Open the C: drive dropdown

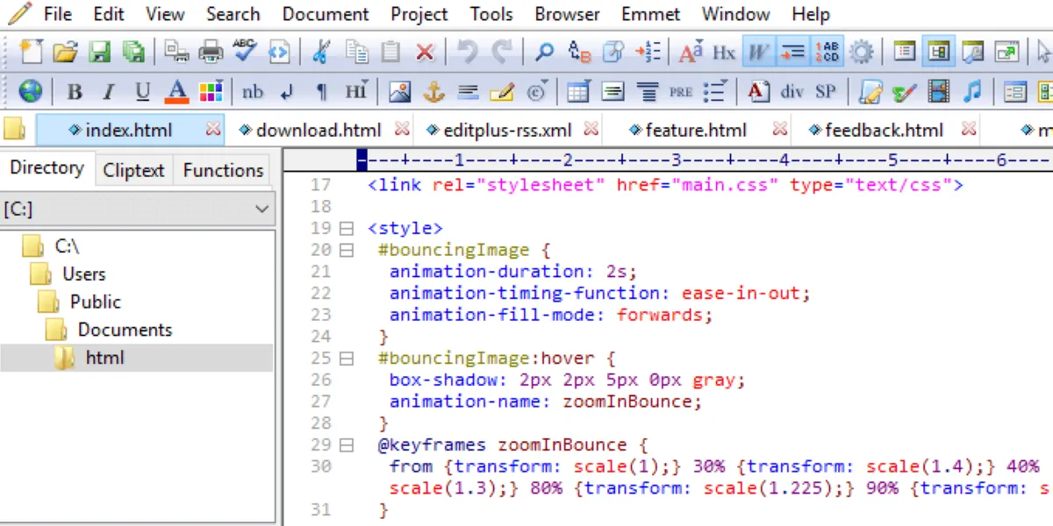click(x=261, y=209)
